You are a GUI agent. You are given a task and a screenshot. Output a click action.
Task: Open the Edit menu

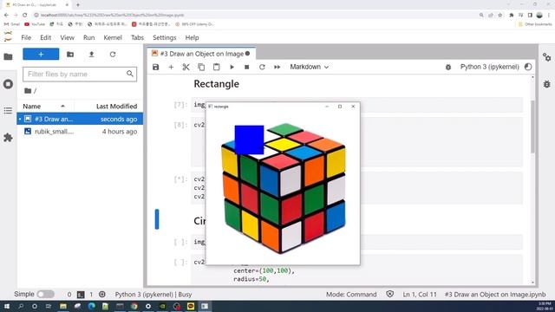45,37
